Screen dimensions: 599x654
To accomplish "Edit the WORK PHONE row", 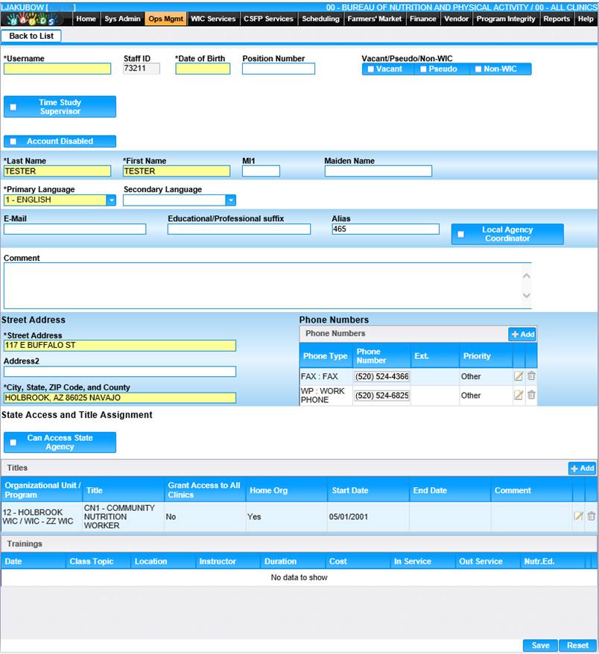I will coord(519,396).
